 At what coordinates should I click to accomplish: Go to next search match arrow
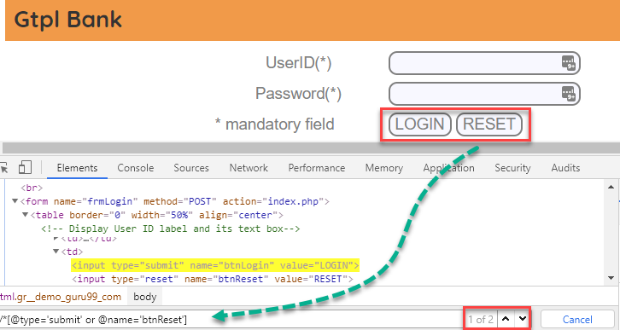point(523,319)
